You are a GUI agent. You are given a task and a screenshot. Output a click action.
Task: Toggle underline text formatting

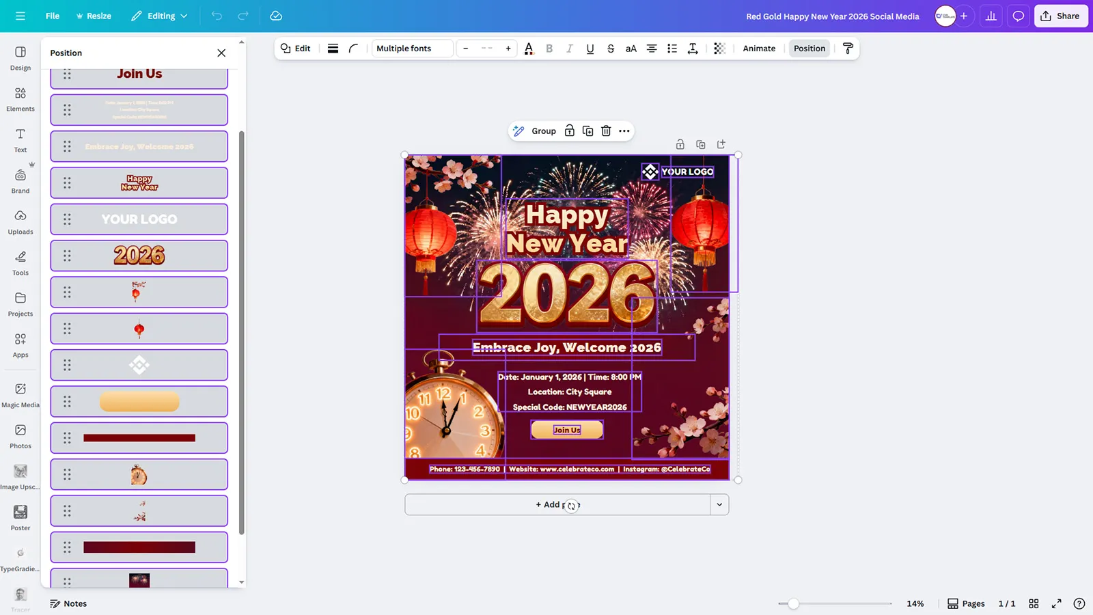pos(590,49)
